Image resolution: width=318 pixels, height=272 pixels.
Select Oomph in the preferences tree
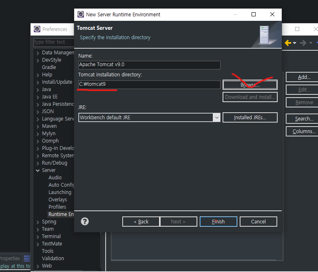(x=50, y=141)
